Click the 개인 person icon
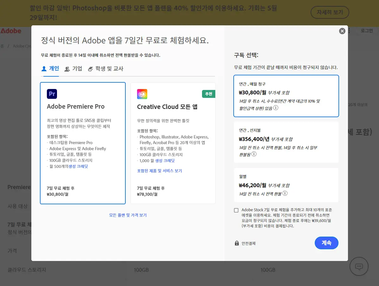 click(44, 69)
